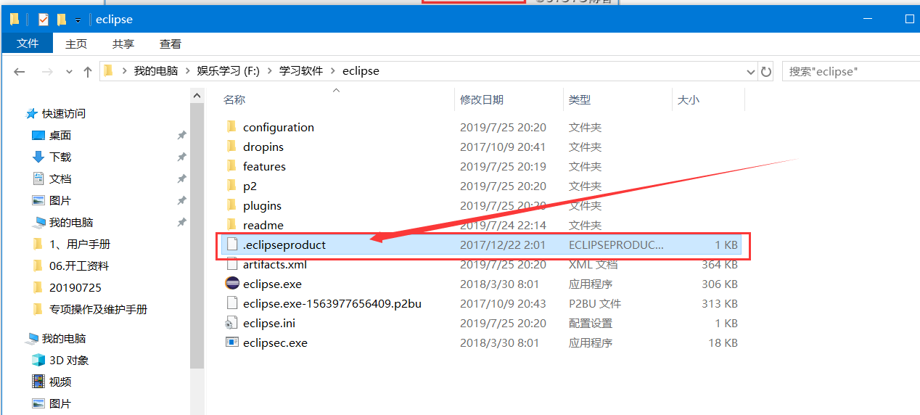The height and width of the screenshot is (415, 920).
Task: Select eclipse.exe-1563977656409.p2bu file name
Action: [x=332, y=303]
